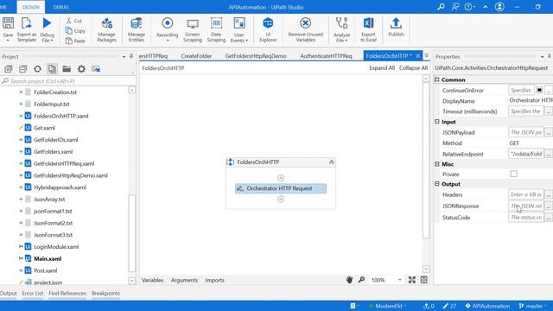This screenshot has height=311, width=553.
Task: Click the designer zoom magnifier icon
Action: (x=361, y=280)
